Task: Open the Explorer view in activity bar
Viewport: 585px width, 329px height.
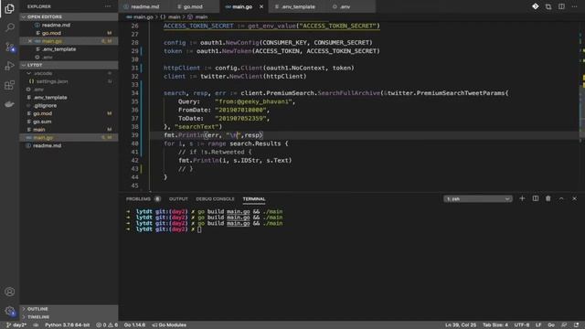Action: (10, 8)
